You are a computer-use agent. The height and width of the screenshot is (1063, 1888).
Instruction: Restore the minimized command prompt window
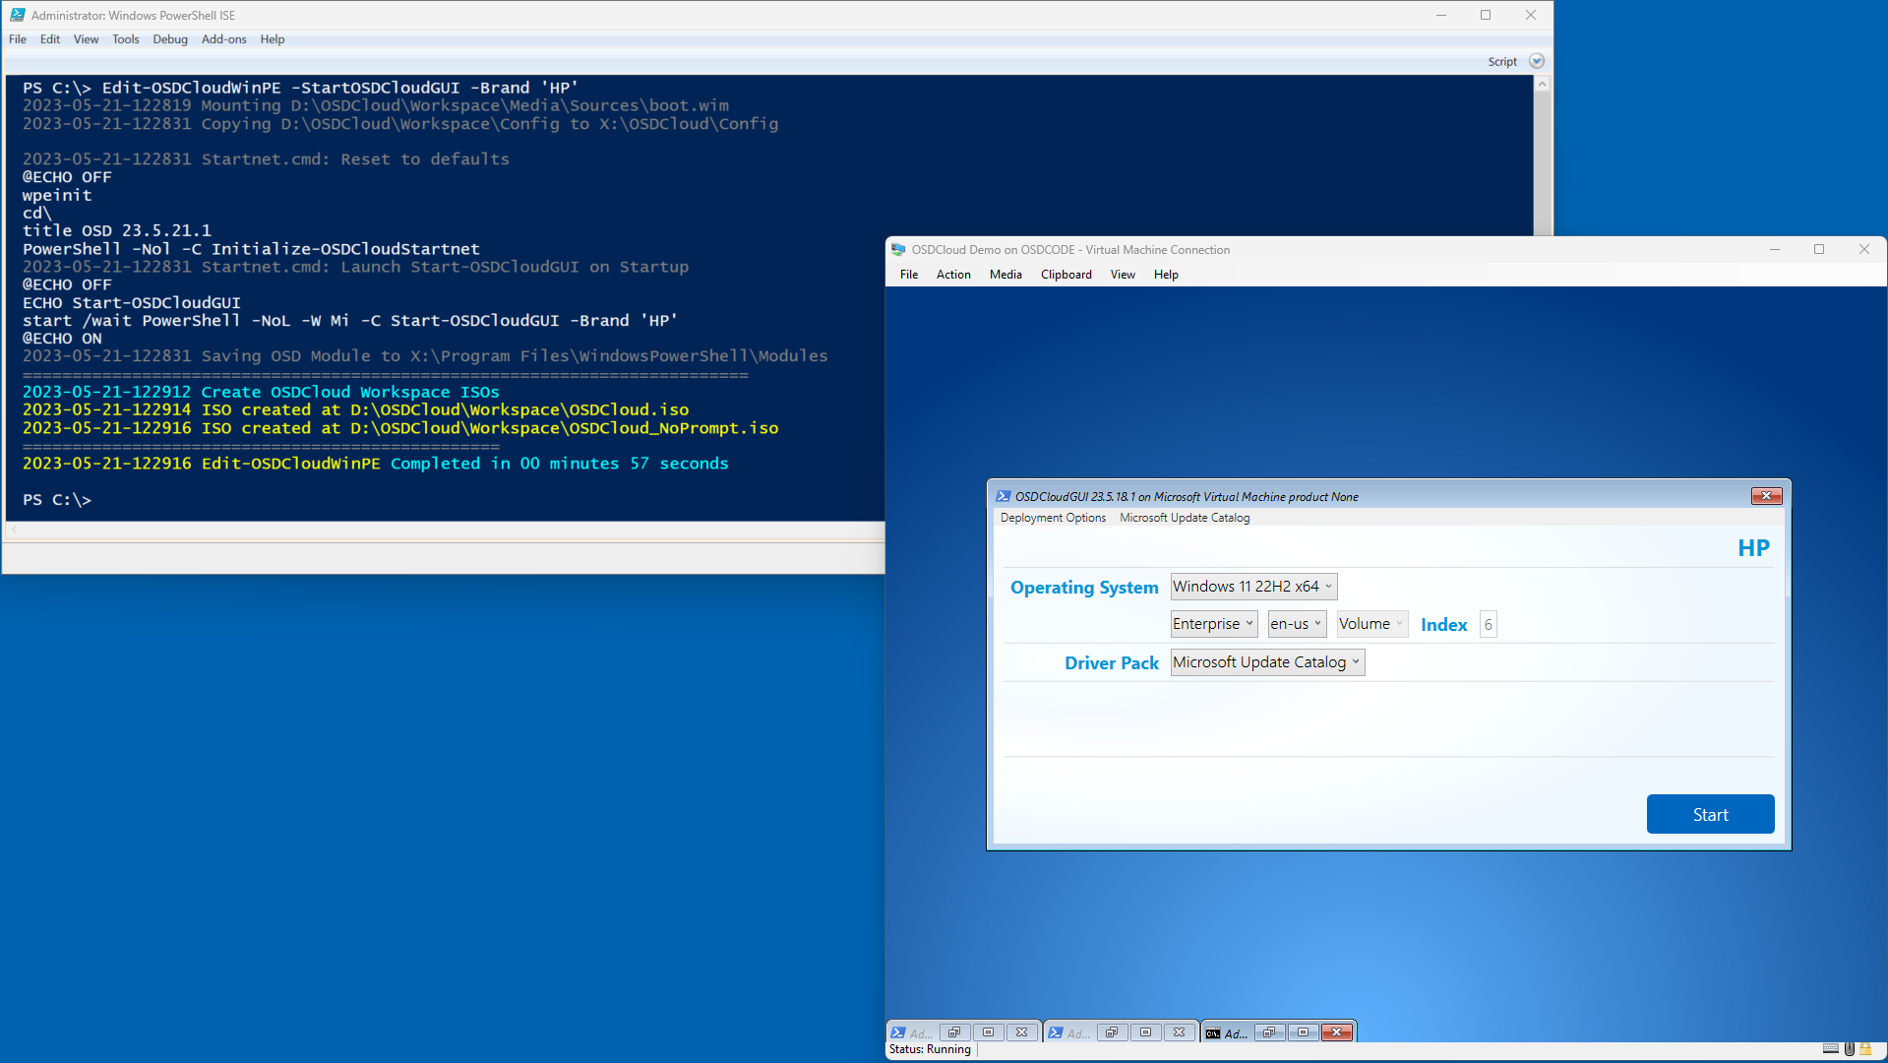click(x=1269, y=1032)
